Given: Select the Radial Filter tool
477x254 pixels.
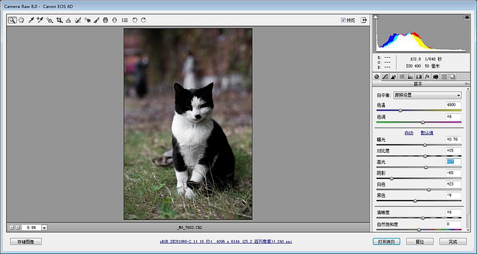Looking at the screenshot, I should [114, 20].
